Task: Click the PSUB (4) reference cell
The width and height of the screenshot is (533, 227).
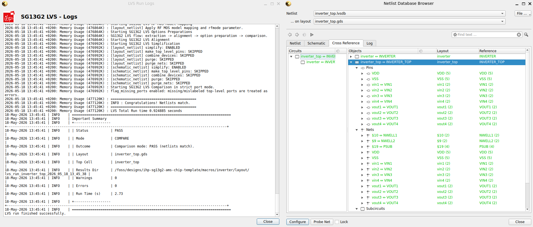Action: tap(487, 147)
